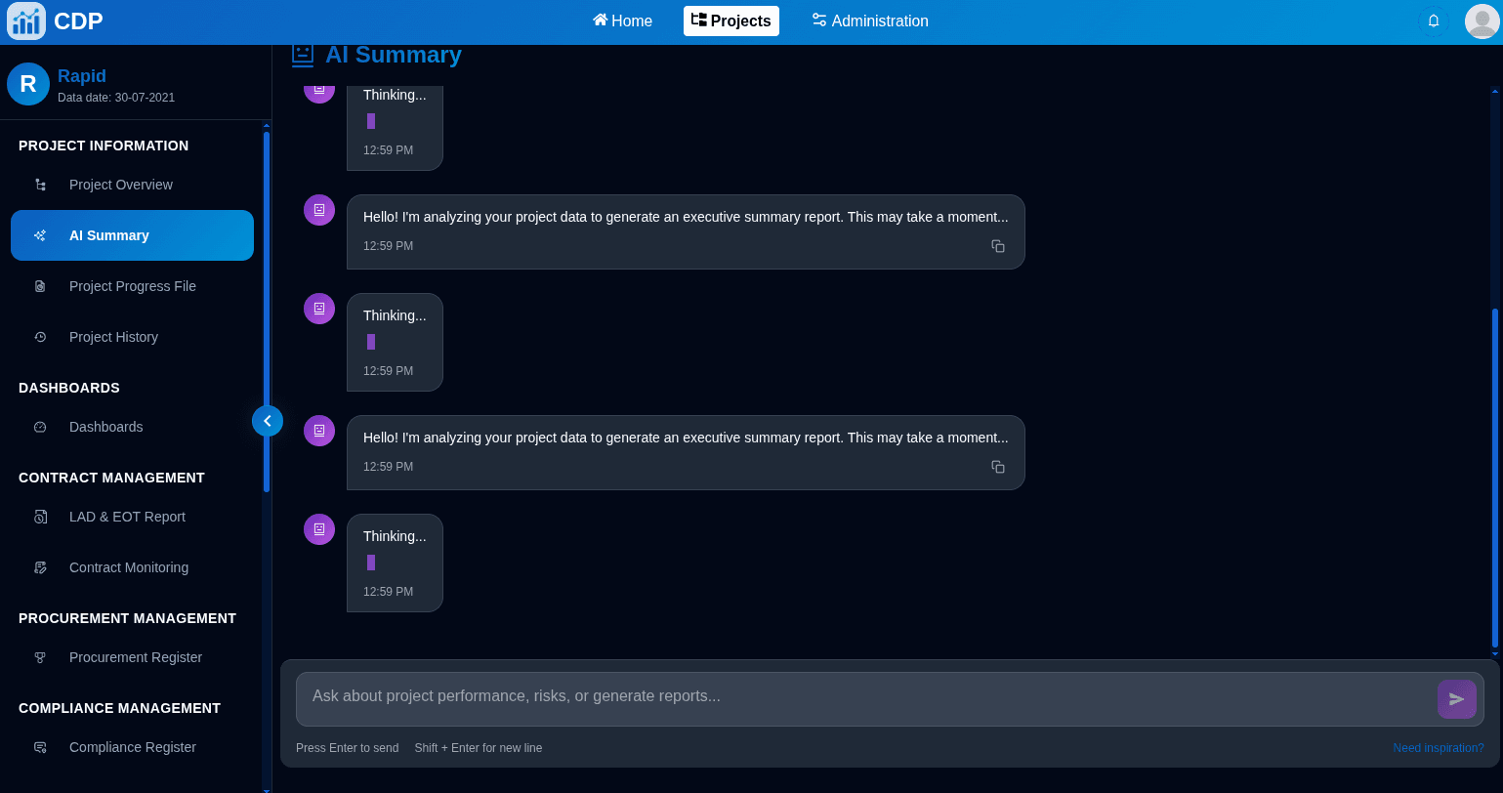This screenshot has width=1503, height=793.
Task: Collapse the sidebar with chevron button
Action: [268, 421]
